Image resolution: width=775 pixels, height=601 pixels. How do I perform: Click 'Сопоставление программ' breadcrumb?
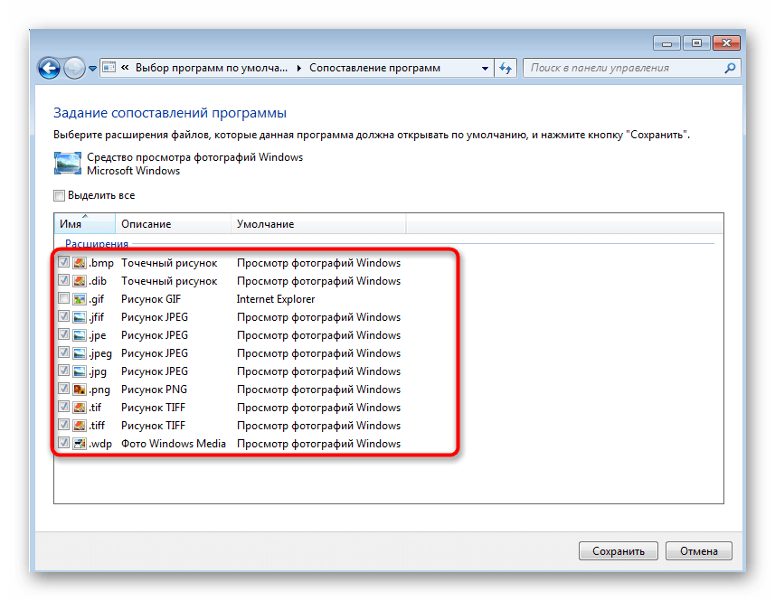click(x=374, y=68)
